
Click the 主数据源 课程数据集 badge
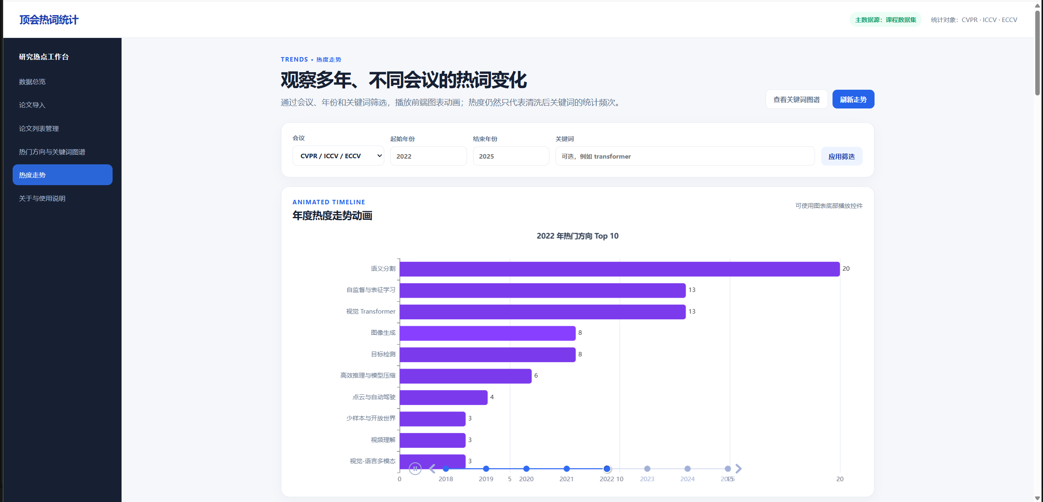tap(886, 20)
